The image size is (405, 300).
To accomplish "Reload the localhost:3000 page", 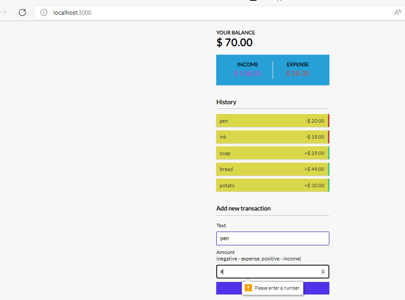I will (22, 12).
